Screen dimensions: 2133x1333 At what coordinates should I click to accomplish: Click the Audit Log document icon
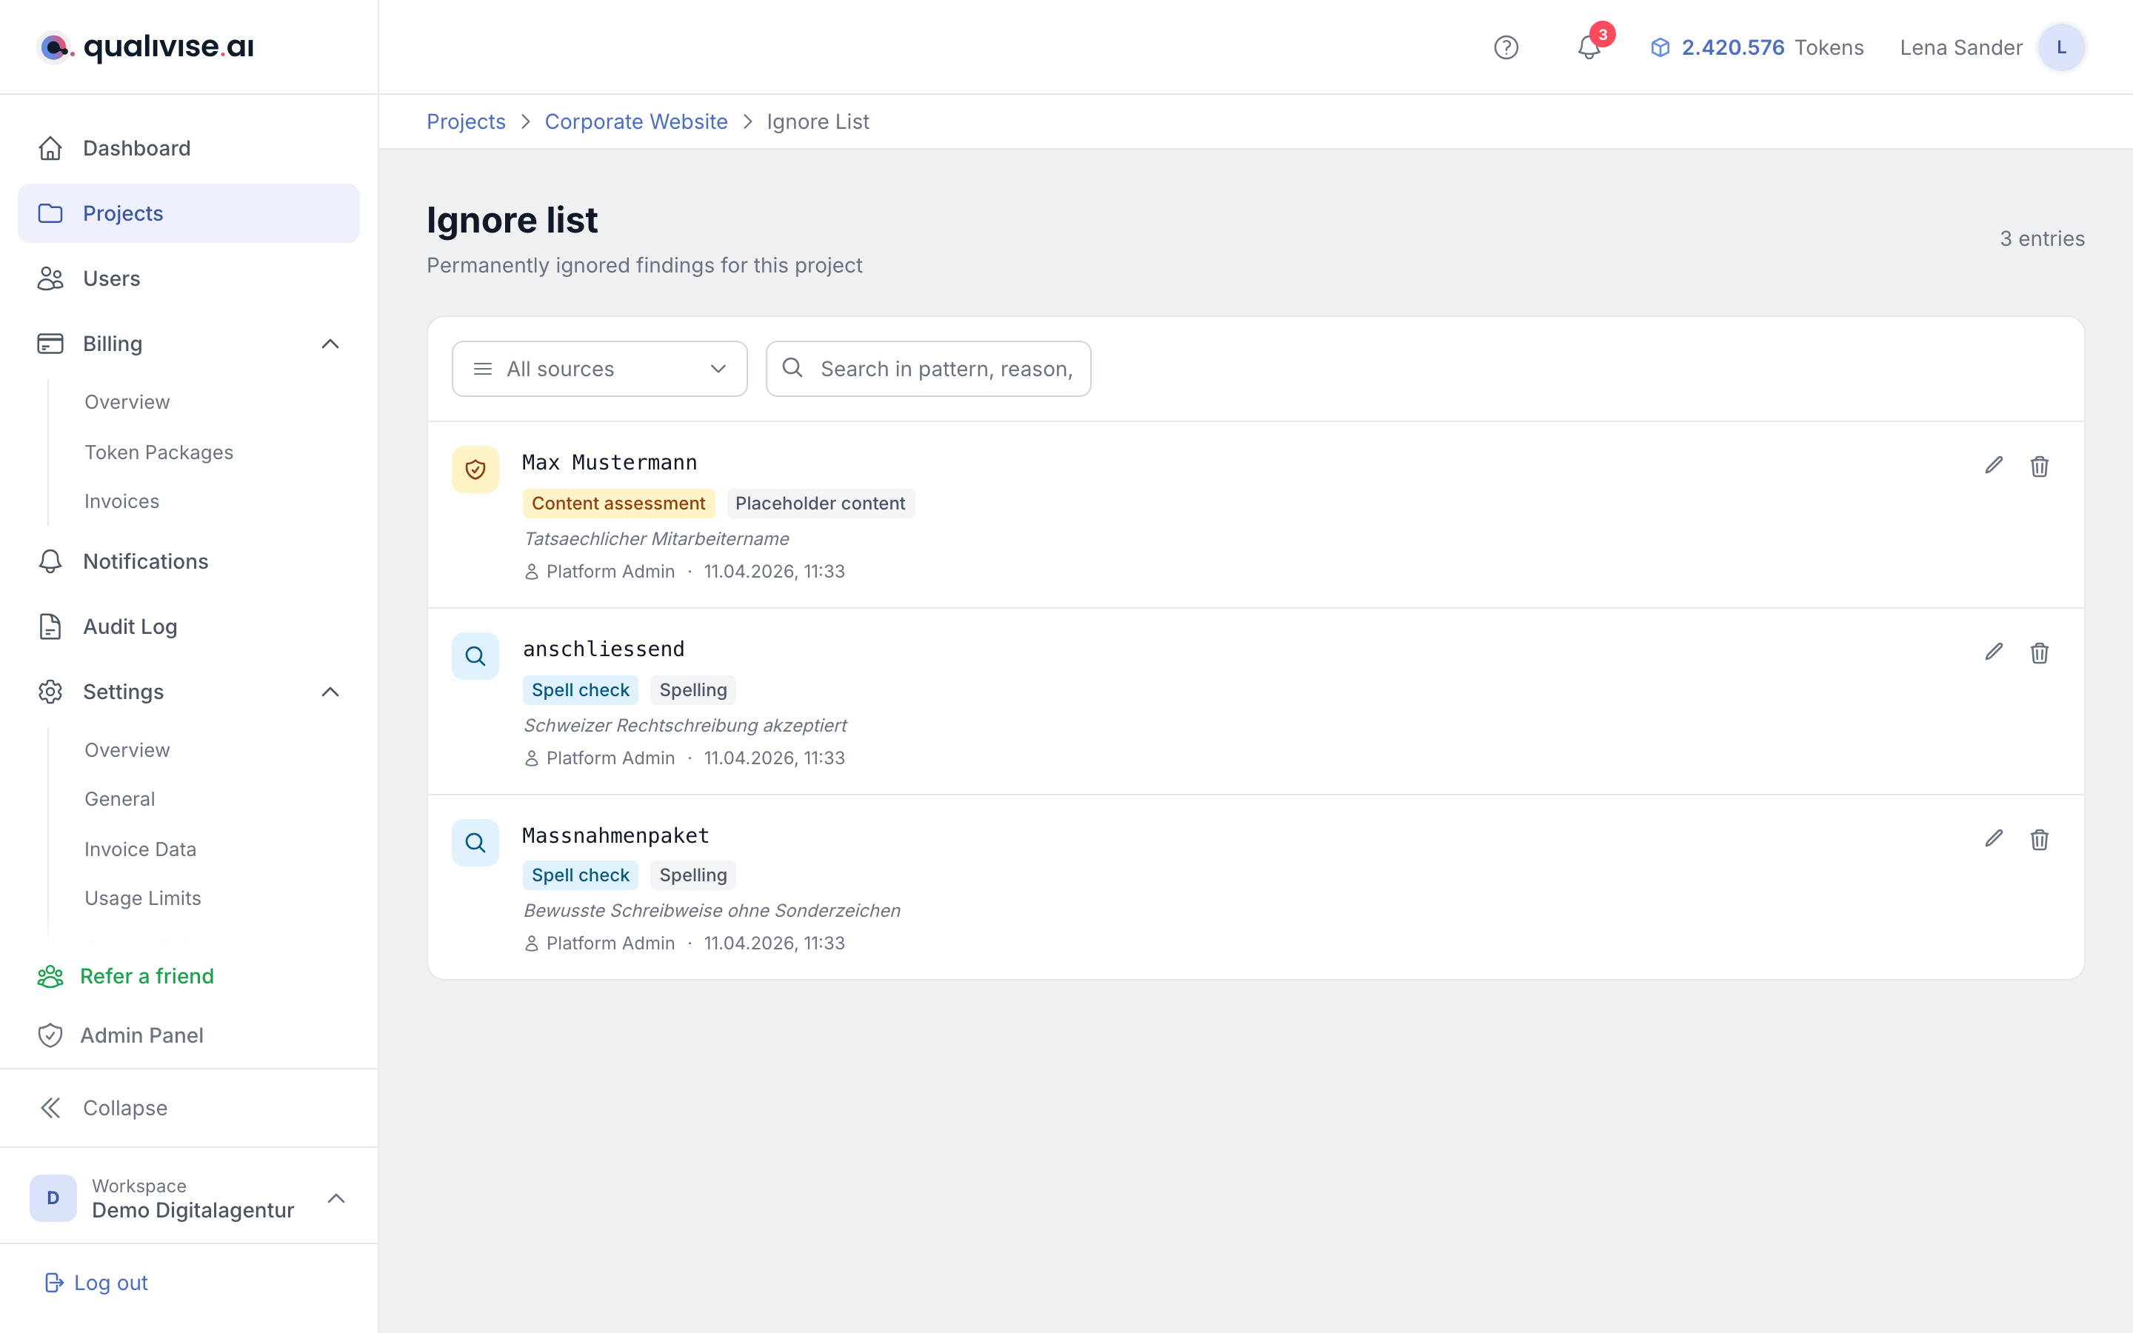point(50,627)
